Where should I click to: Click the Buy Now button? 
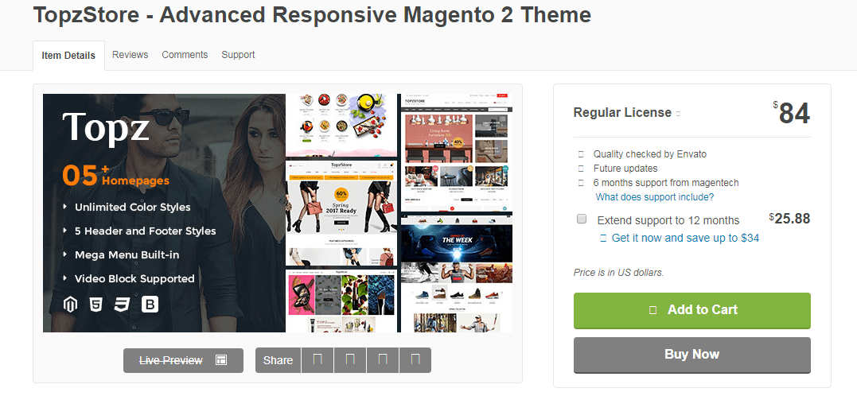coord(692,355)
